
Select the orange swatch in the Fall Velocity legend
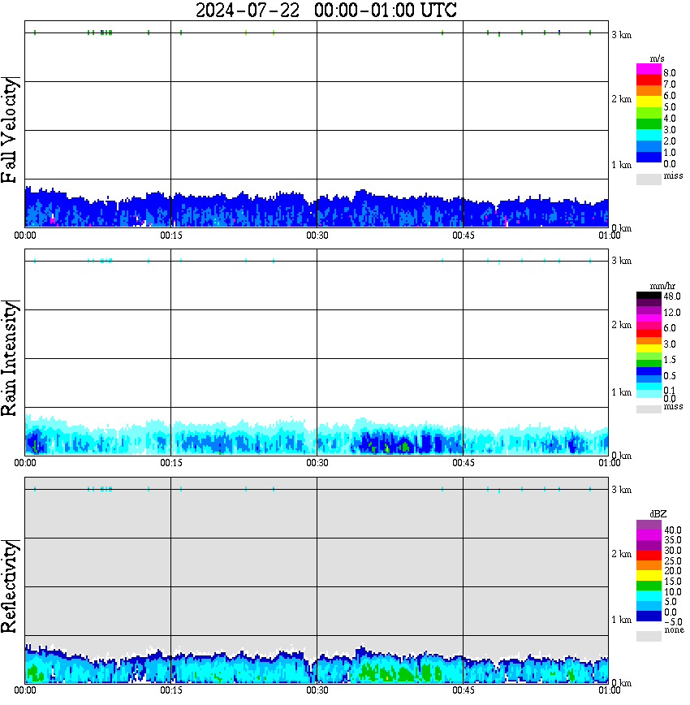[649, 91]
